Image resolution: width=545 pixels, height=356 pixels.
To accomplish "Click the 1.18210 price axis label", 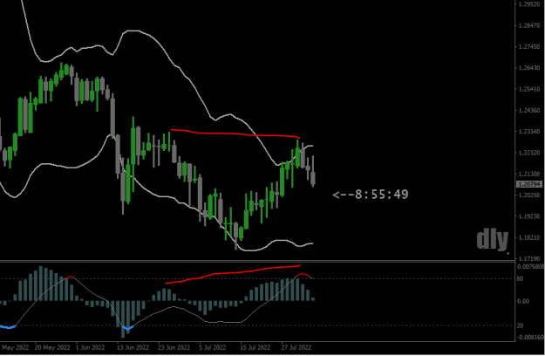I will 529,238.
